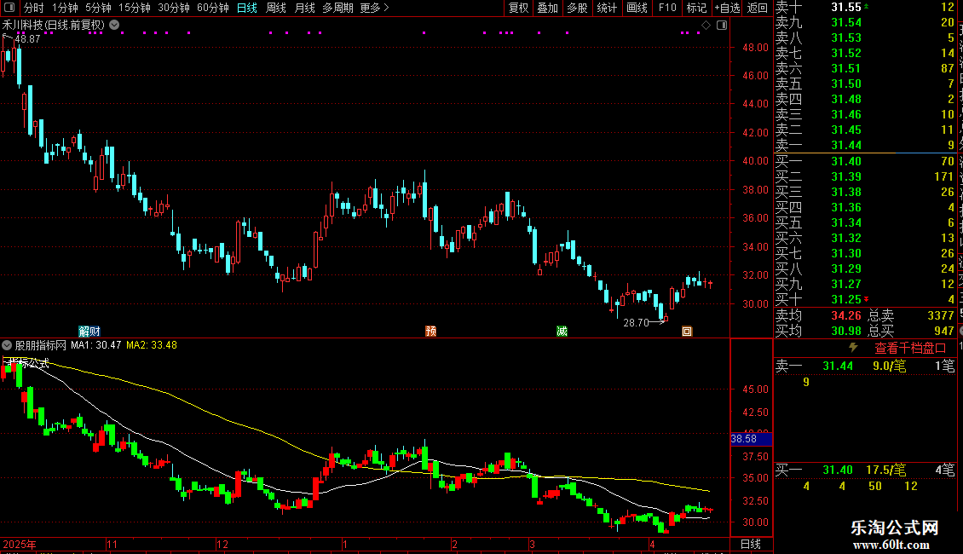Click the 标记 mark button
Image resolution: width=963 pixels, height=554 pixels.
point(696,8)
